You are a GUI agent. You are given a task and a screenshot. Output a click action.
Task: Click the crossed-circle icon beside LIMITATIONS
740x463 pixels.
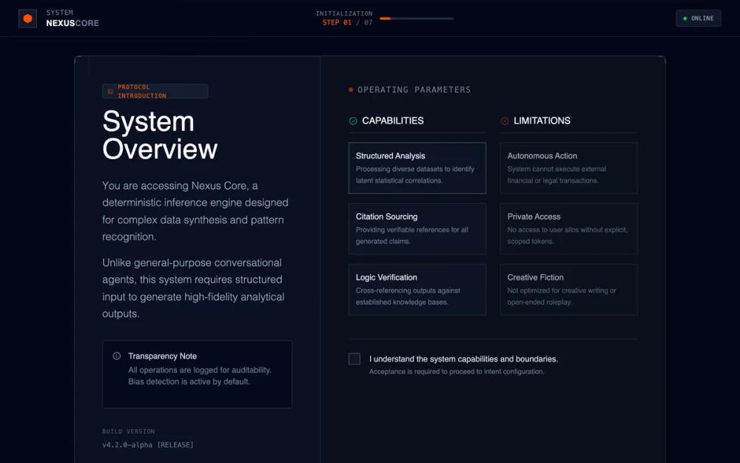point(504,120)
